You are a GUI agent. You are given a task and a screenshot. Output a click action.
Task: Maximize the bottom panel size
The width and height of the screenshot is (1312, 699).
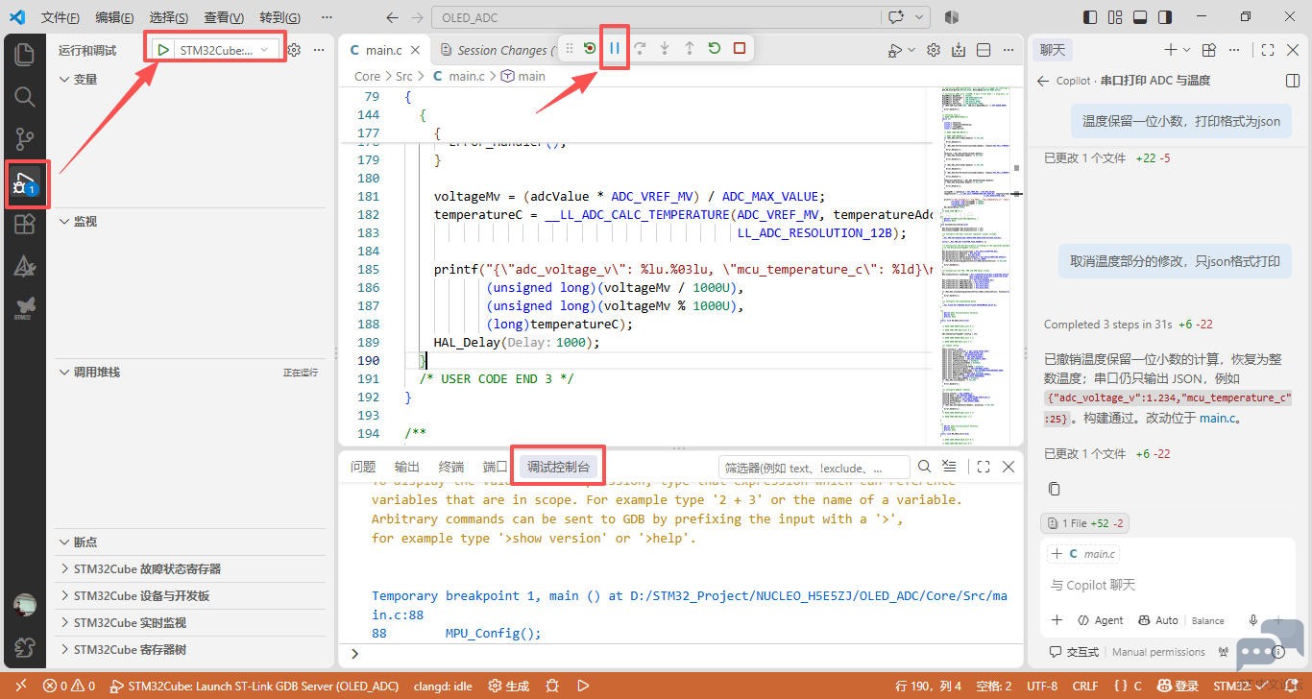coord(984,467)
